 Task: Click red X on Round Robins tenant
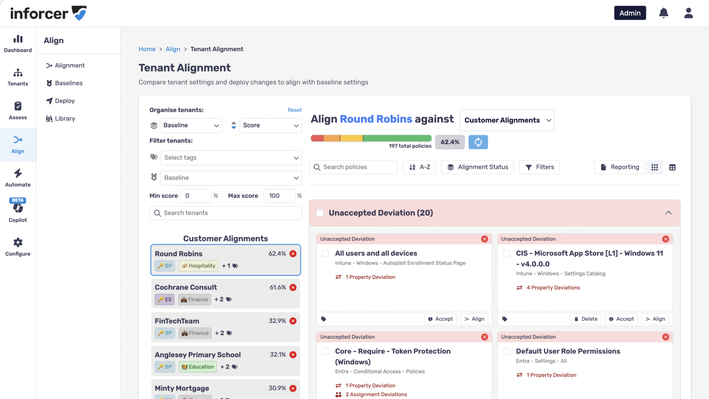coord(293,253)
